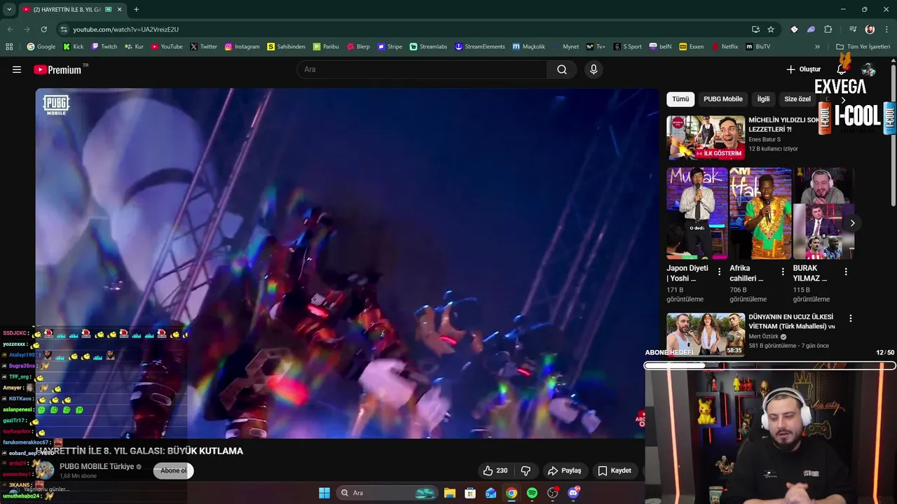The image size is (897, 504).
Task: Click PUBG MOBILE Türkiye channel avatar
Action: (45, 470)
